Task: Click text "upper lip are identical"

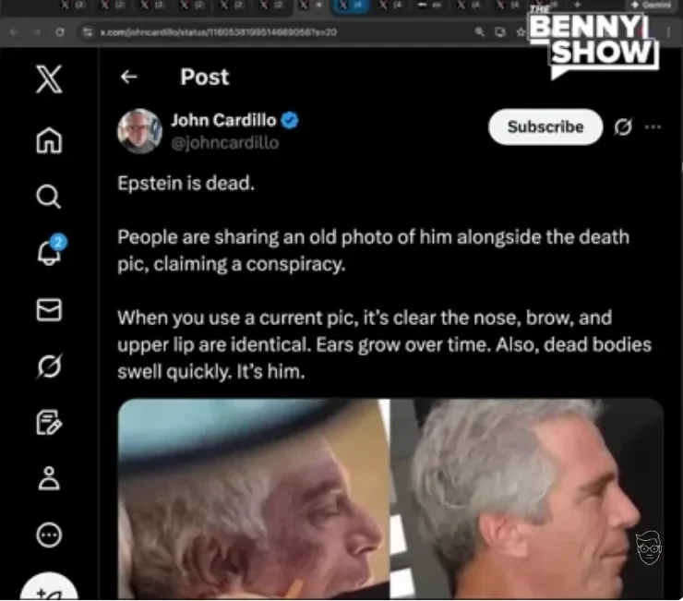Action: click(214, 344)
